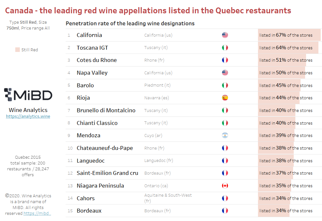Click the US flag next to California

[x=225, y=35]
